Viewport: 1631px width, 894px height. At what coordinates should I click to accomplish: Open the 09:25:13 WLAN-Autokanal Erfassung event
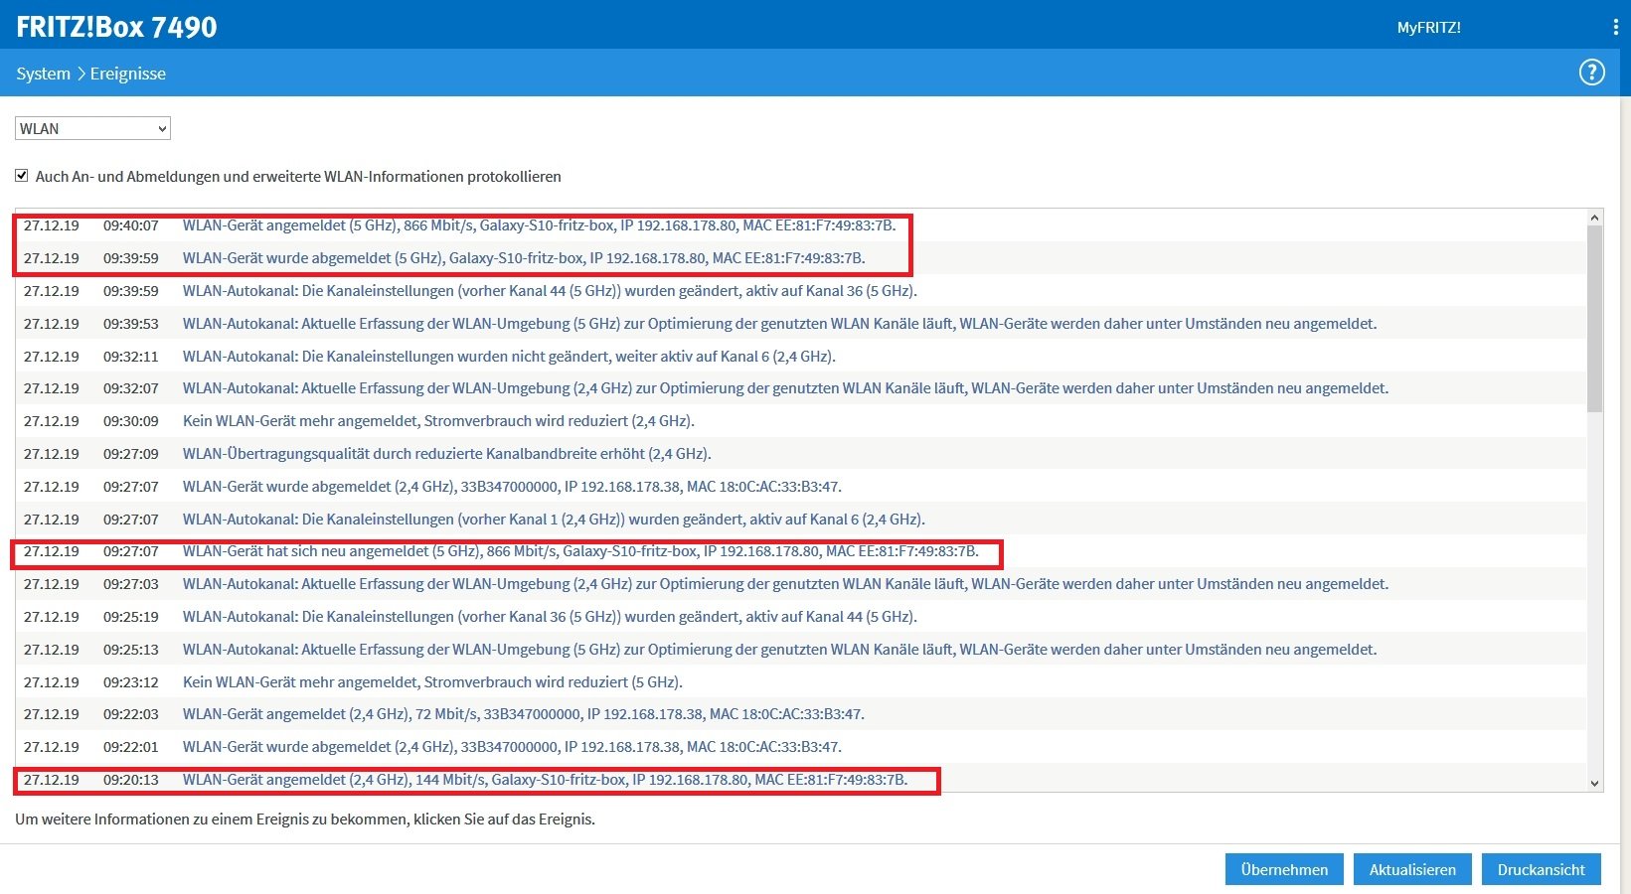[780, 650]
